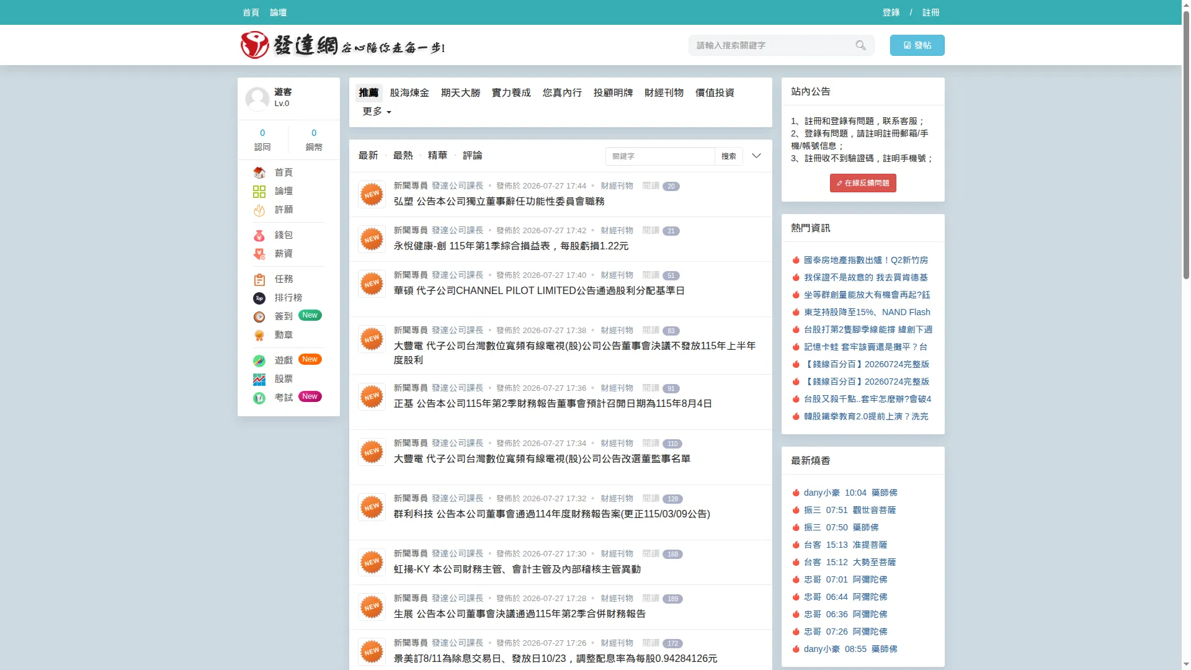Screen dimensions: 1191x670
Task: Click NEW badge icon beside 永悅健康 post
Action: click(372, 239)
